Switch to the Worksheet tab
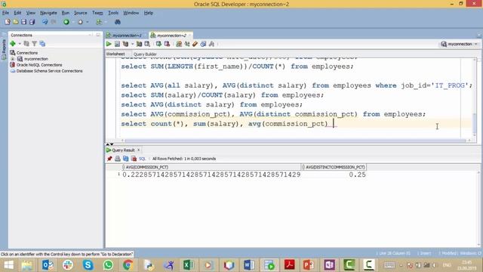The width and height of the screenshot is (483, 272). point(115,54)
